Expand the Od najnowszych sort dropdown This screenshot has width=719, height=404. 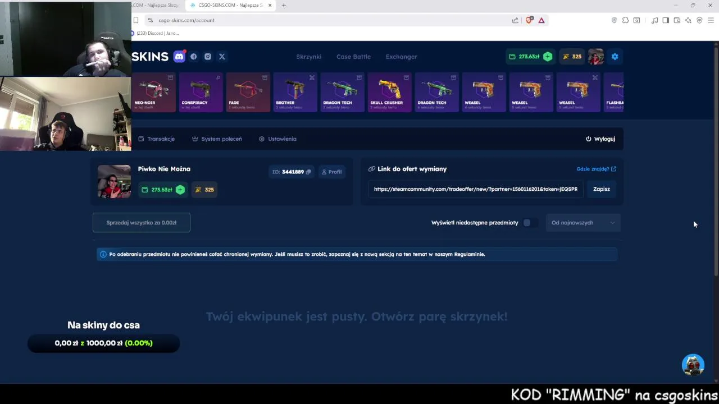coord(583,223)
